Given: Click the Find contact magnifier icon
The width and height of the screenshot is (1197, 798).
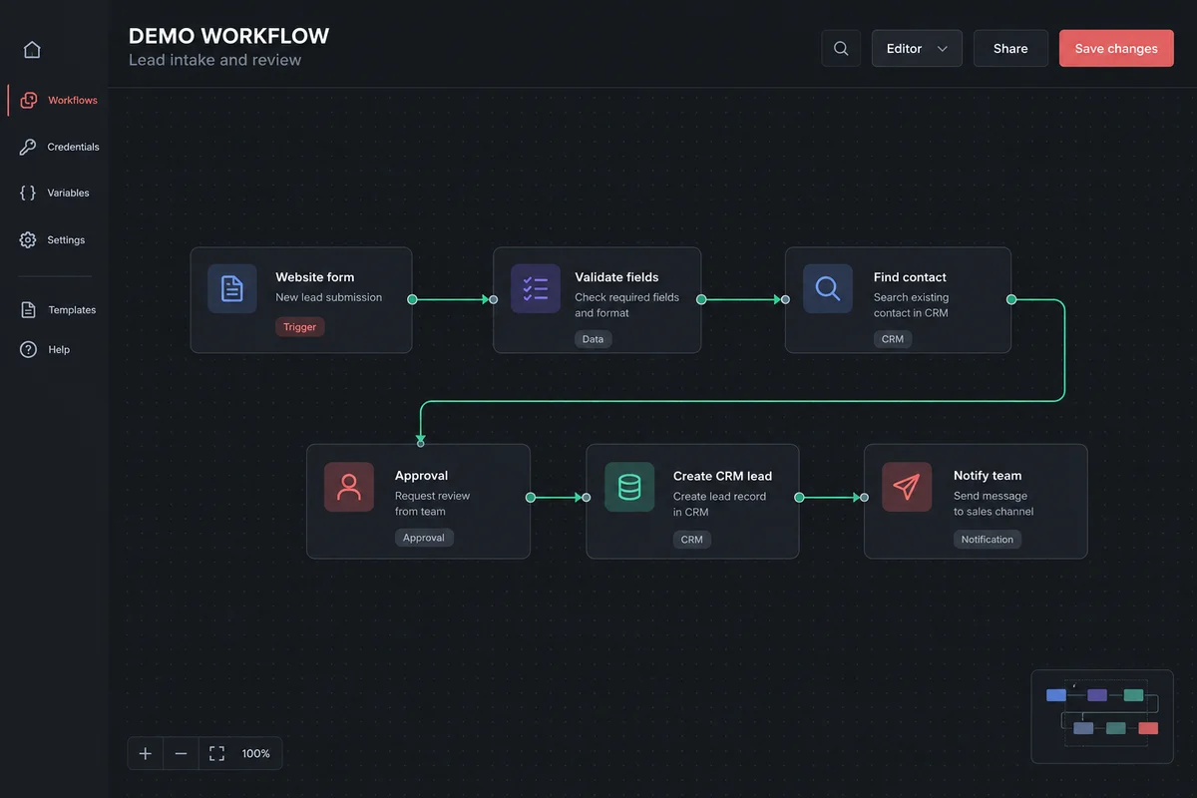Looking at the screenshot, I should click(x=828, y=289).
